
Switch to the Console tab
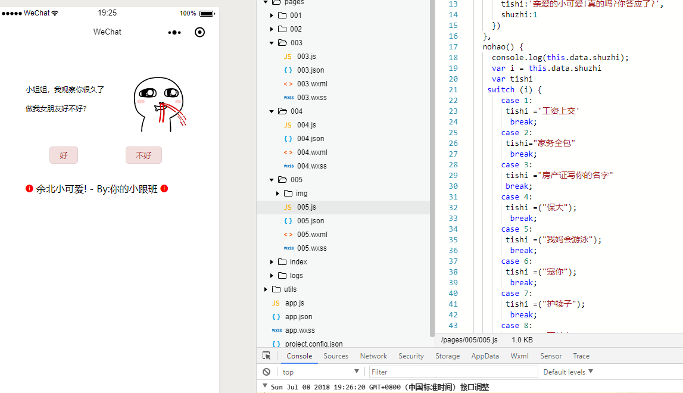tap(300, 356)
